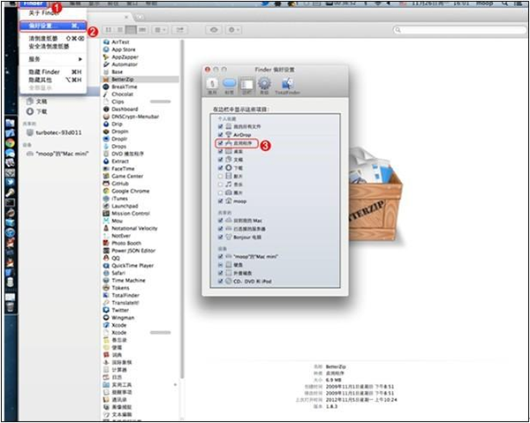530x423 pixels.
Task: Open the Xcode app from the list
Action: pos(120,325)
